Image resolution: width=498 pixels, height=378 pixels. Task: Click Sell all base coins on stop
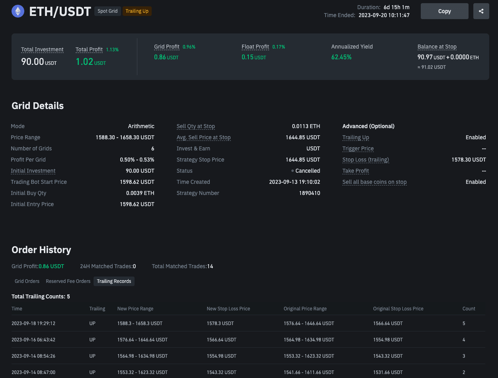click(374, 182)
